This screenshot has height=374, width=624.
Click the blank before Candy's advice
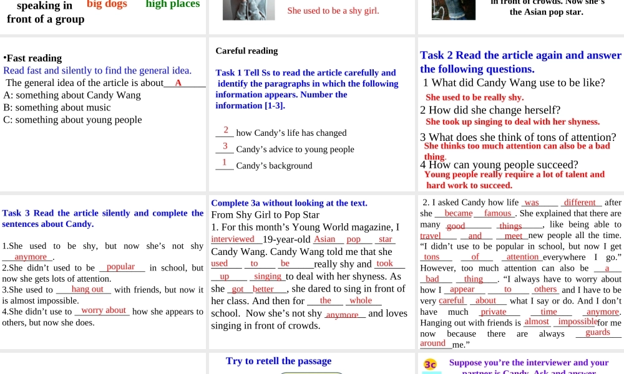click(x=225, y=147)
